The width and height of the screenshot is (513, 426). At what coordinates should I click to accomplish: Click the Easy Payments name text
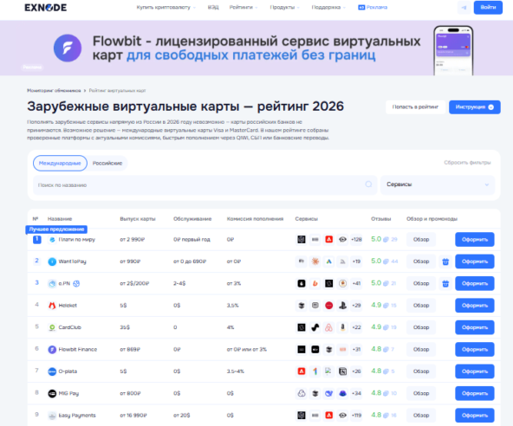(77, 416)
